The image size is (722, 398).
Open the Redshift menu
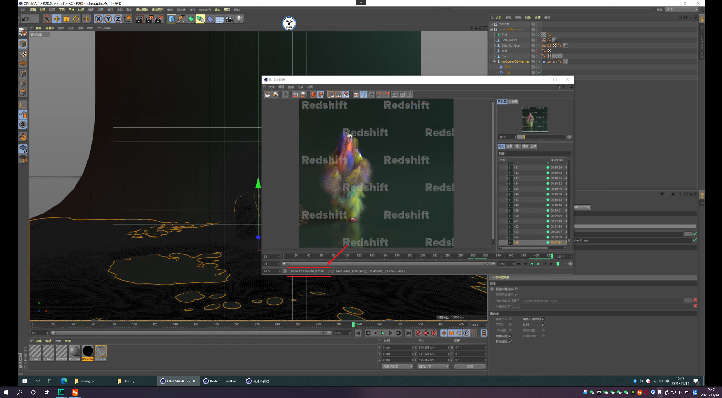click(205, 10)
